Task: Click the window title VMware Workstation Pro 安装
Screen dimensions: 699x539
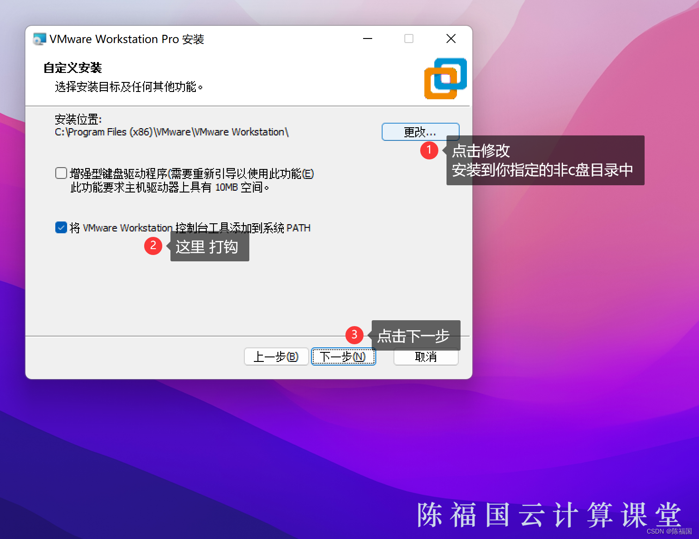Action: [x=127, y=39]
